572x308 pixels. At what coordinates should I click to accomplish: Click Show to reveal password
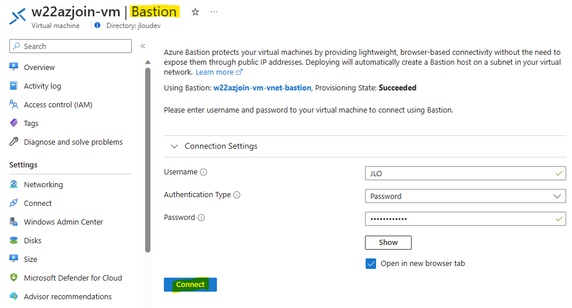[388, 242]
